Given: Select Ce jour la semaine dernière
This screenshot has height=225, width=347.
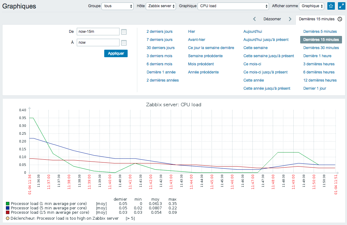Looking at the screenshot, I should point(211,48).
